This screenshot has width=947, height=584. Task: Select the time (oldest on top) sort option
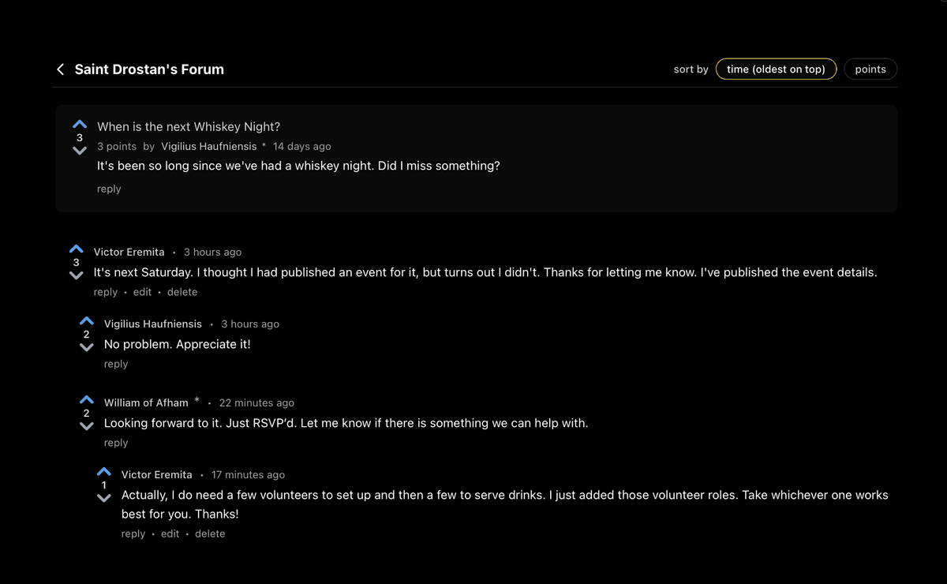[776, 69]
